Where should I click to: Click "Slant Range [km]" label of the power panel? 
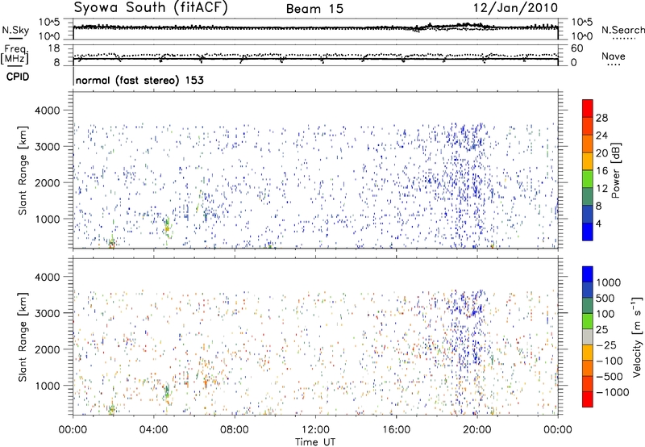[x=23, y=170]
